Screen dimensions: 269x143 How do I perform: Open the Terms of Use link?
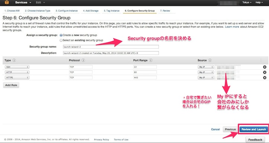[x=121, y=140]
